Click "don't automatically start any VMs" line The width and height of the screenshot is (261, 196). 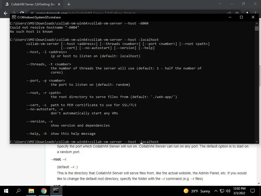[84, 113]
